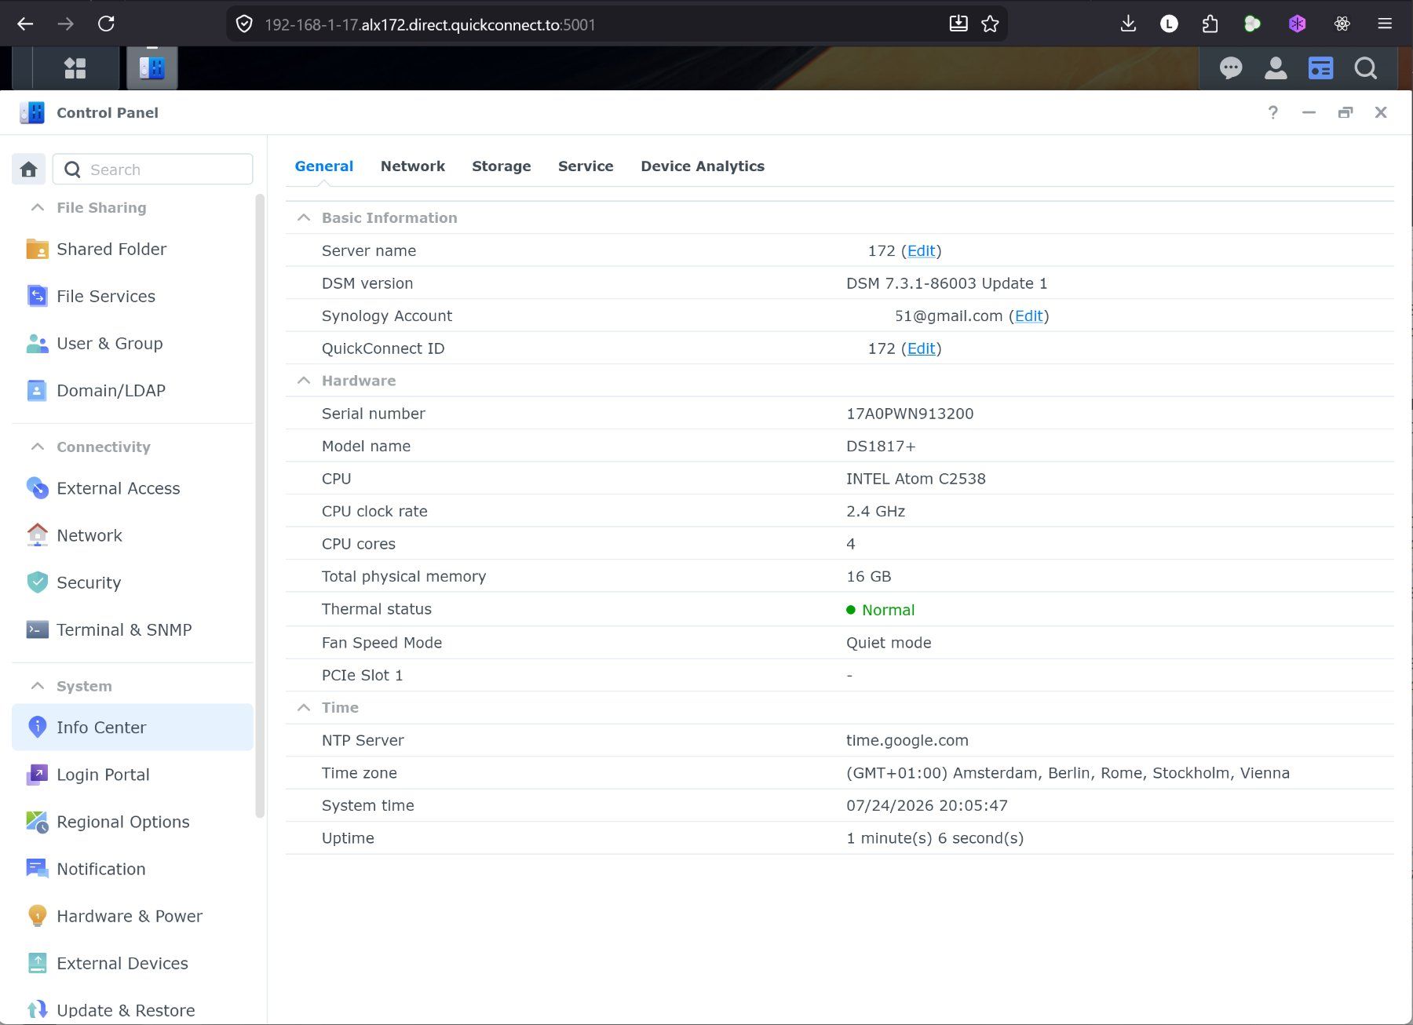The width and height of the screenshot is (1413, 1025).
Task: Open the DSM notifications chat bubble icon
Action: click(x=1230, y=68)
